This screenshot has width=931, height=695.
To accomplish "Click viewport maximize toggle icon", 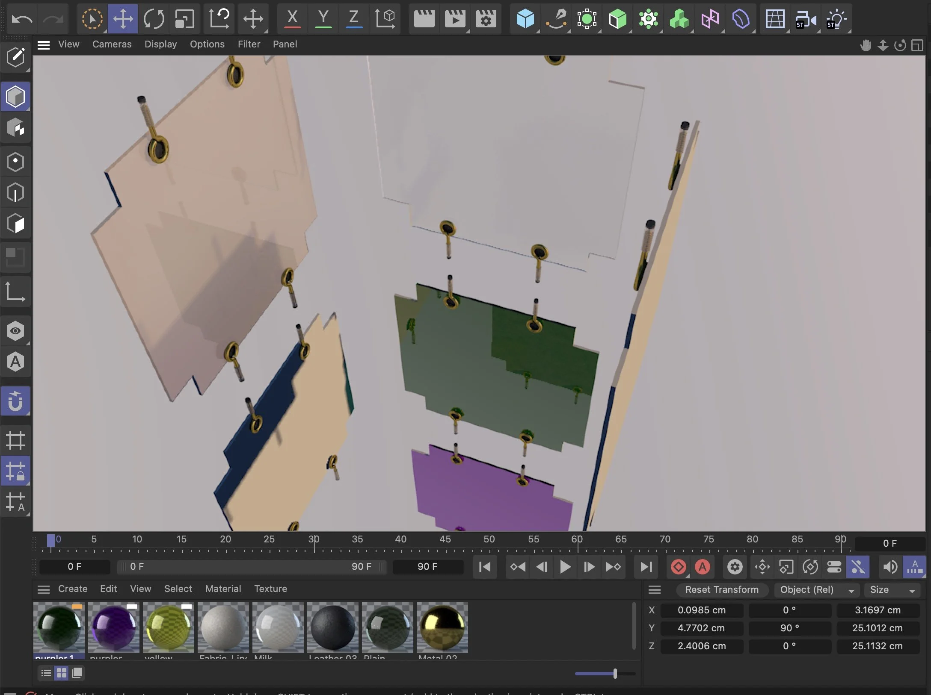I will pyautogui.click(x=917, y=45).
